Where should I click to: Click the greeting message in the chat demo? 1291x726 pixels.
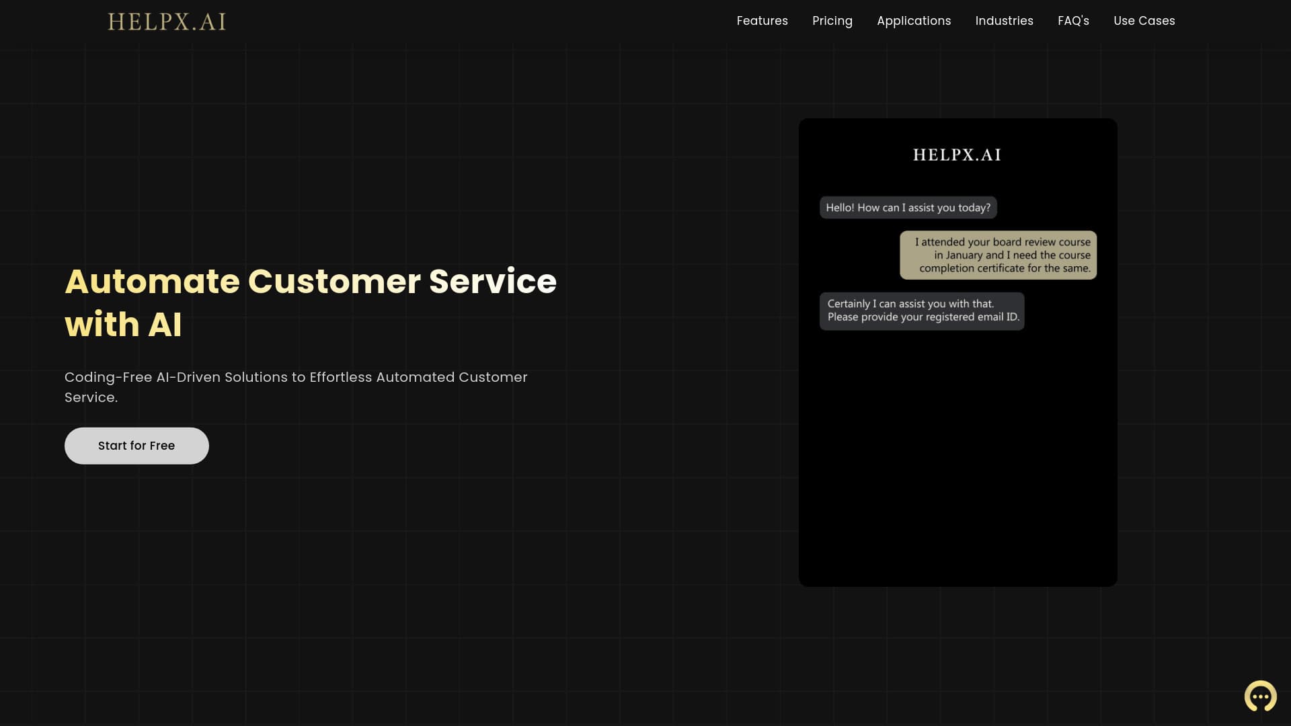(908, 207)
